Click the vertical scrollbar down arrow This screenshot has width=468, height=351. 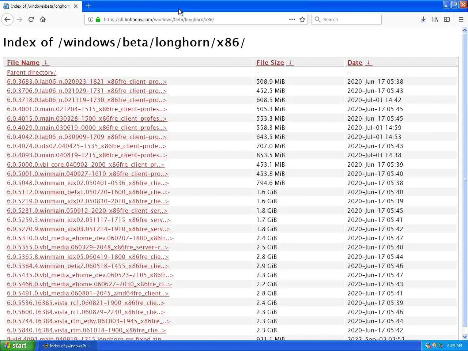[x=465, y=337]
